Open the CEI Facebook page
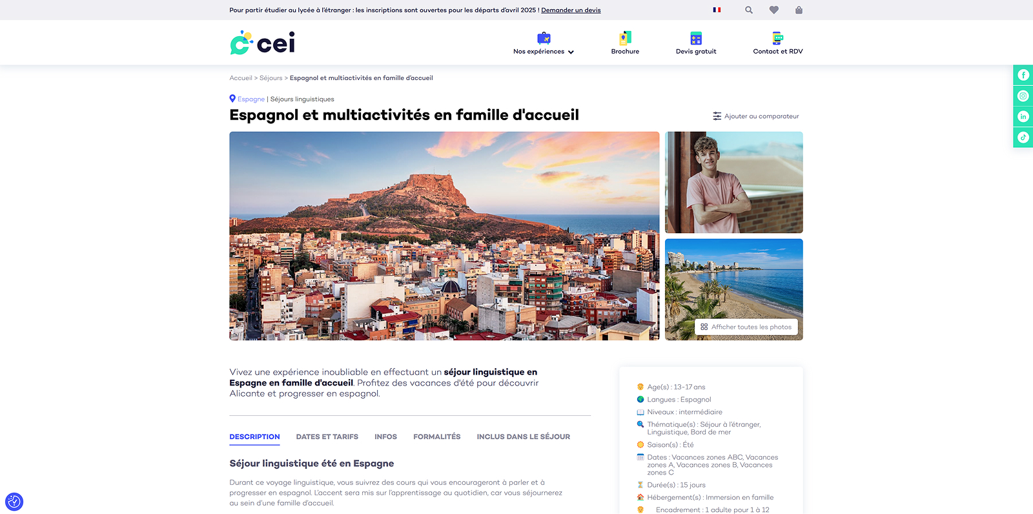 [1023, 76]
